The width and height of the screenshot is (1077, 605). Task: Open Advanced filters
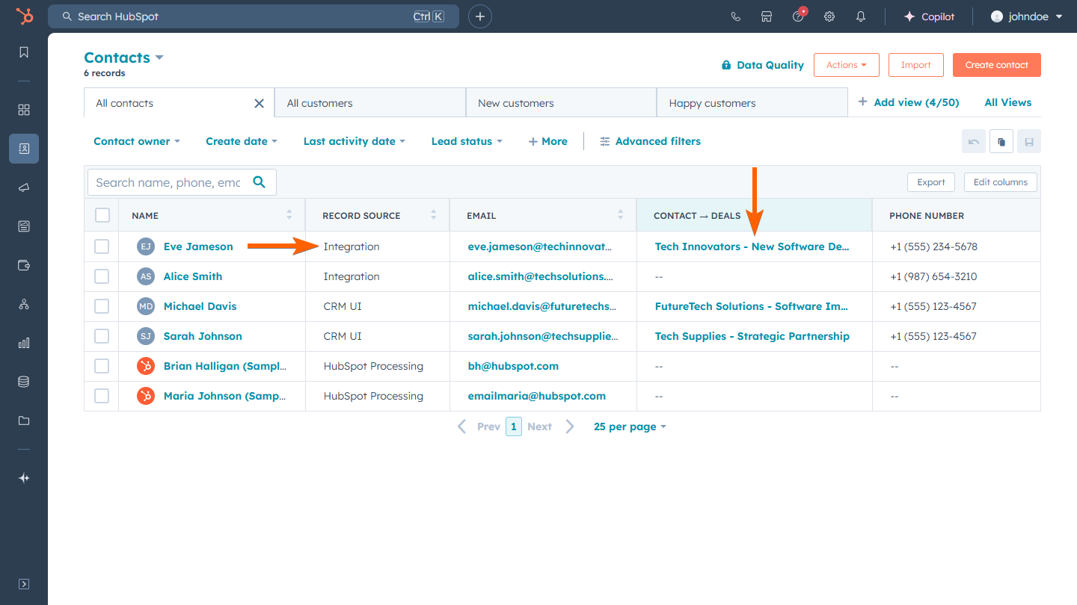point(651,141)
